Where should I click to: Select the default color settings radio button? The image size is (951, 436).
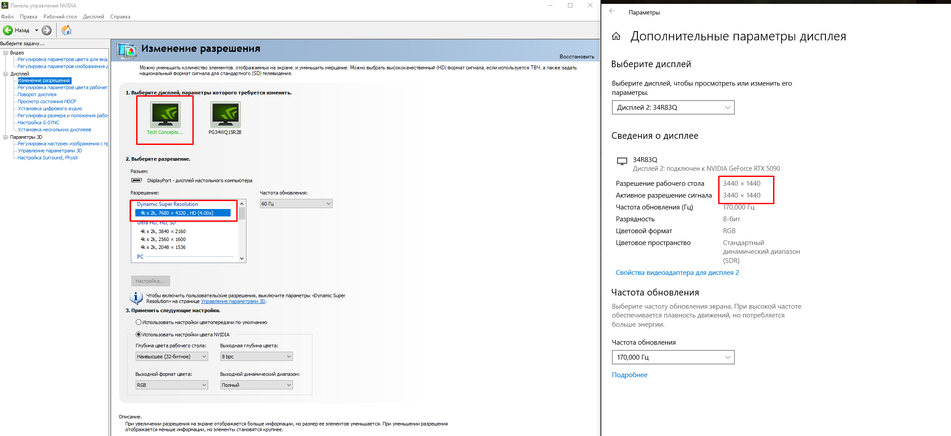(138, 322)
